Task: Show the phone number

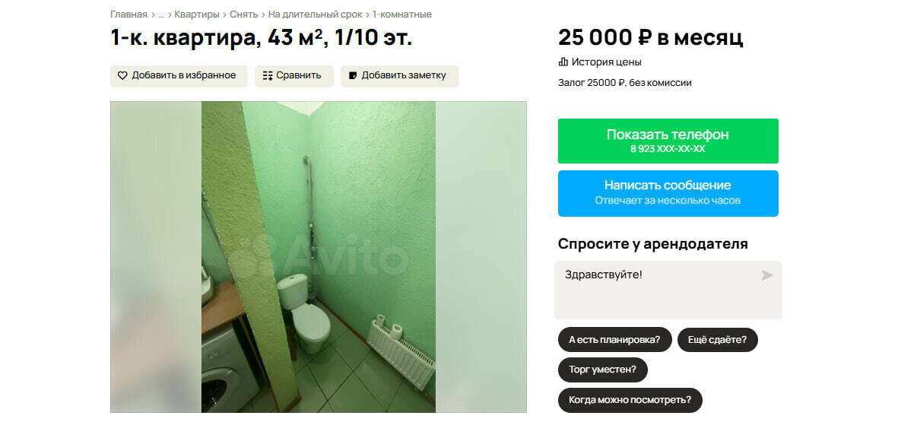Action: 668,141
